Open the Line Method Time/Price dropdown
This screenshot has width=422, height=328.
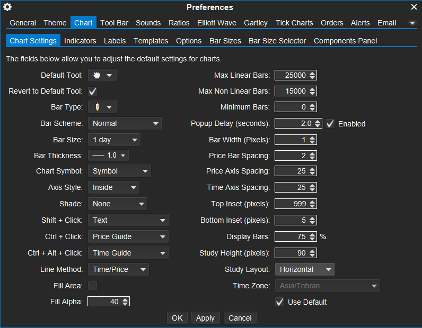click(118, 269)
